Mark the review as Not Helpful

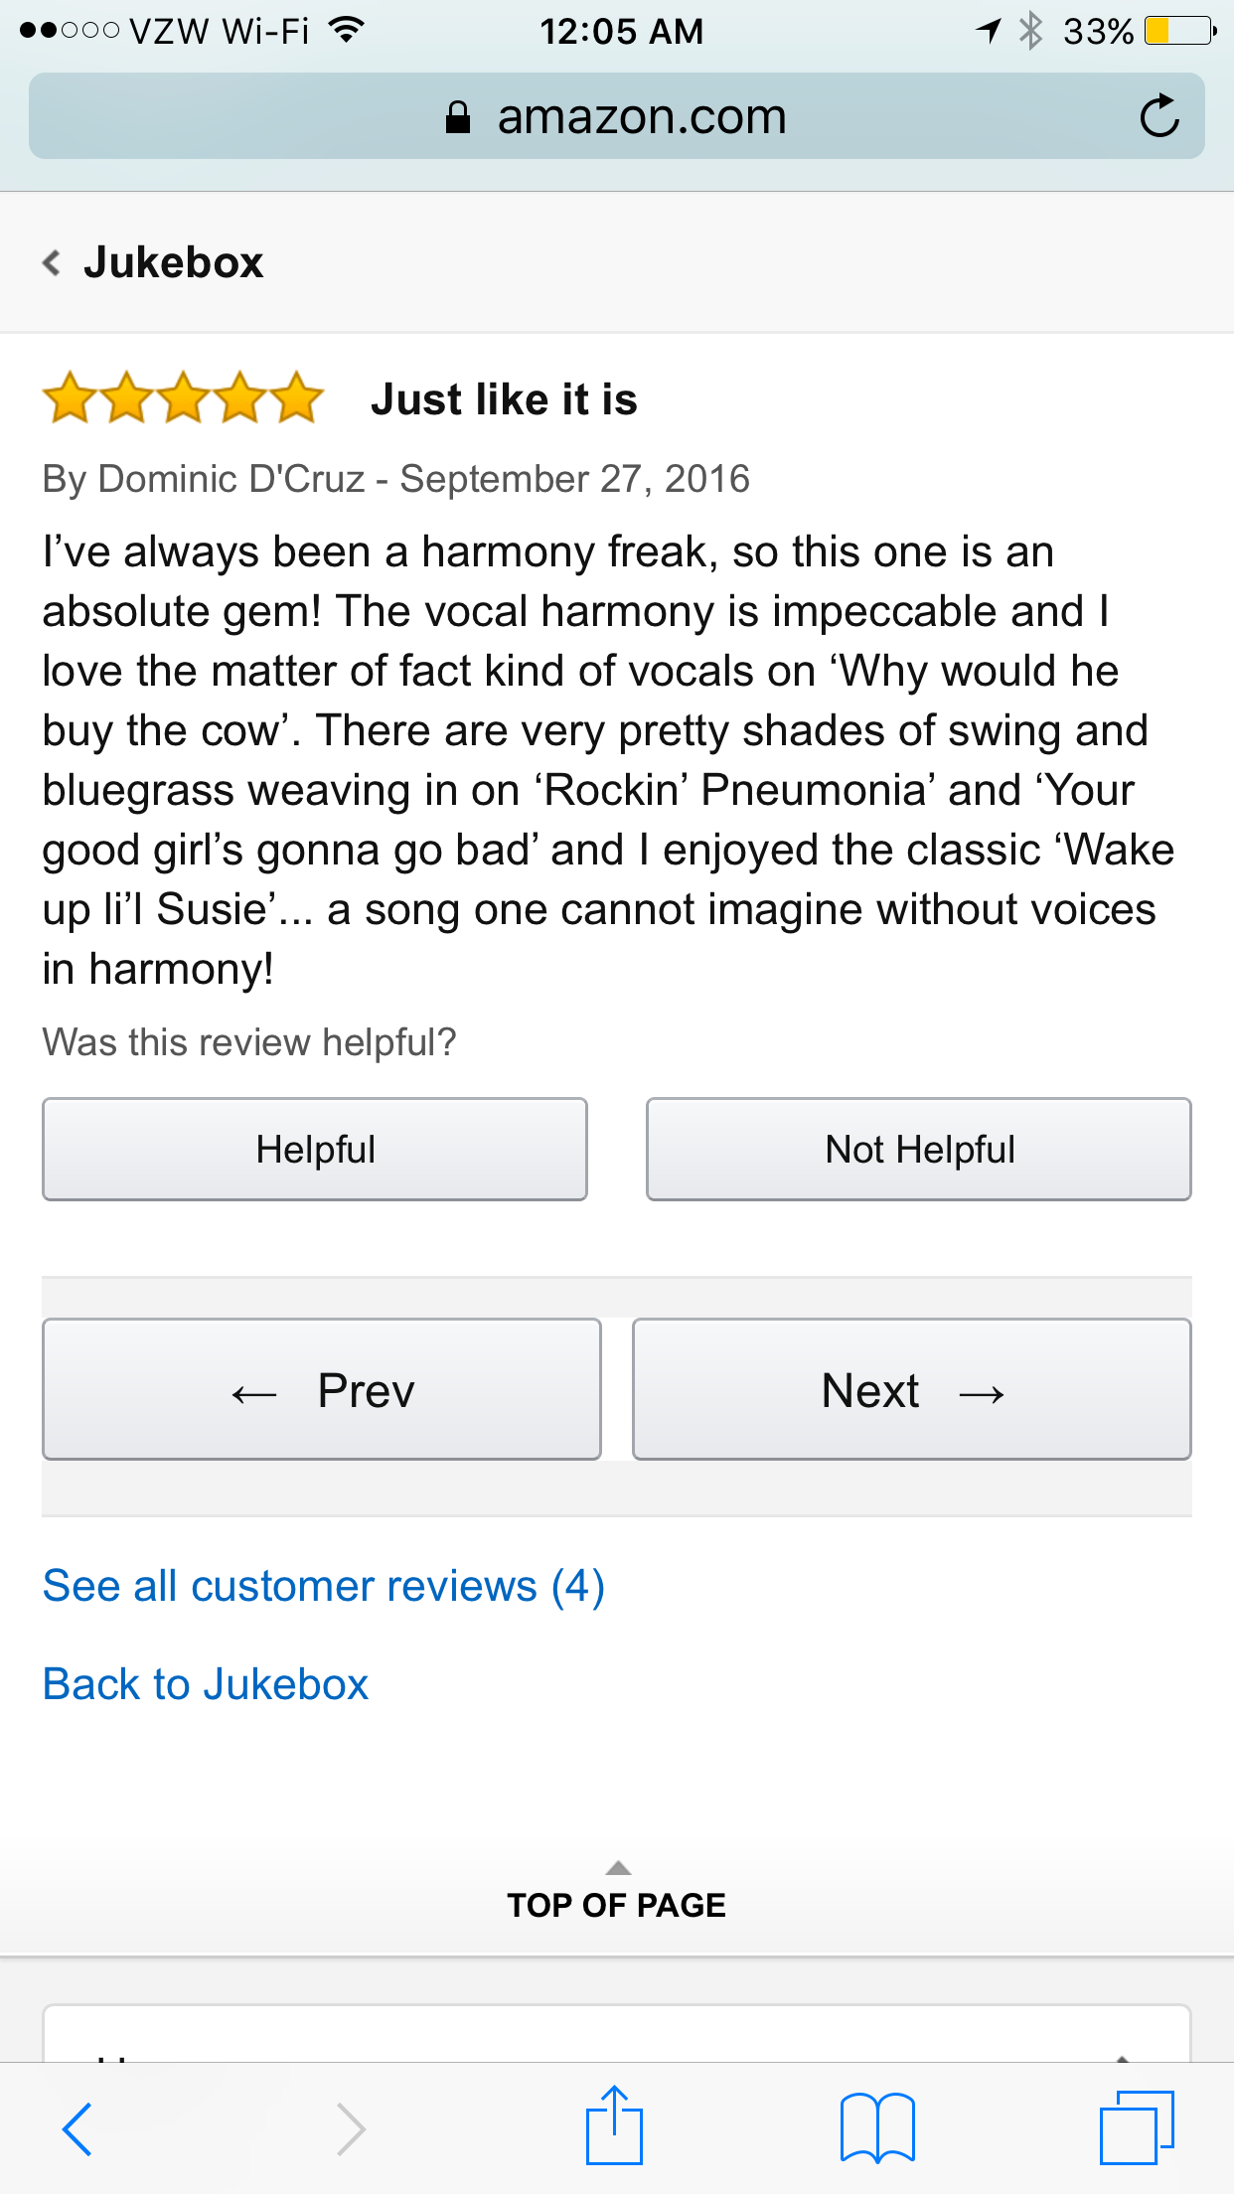point(919,1150)
